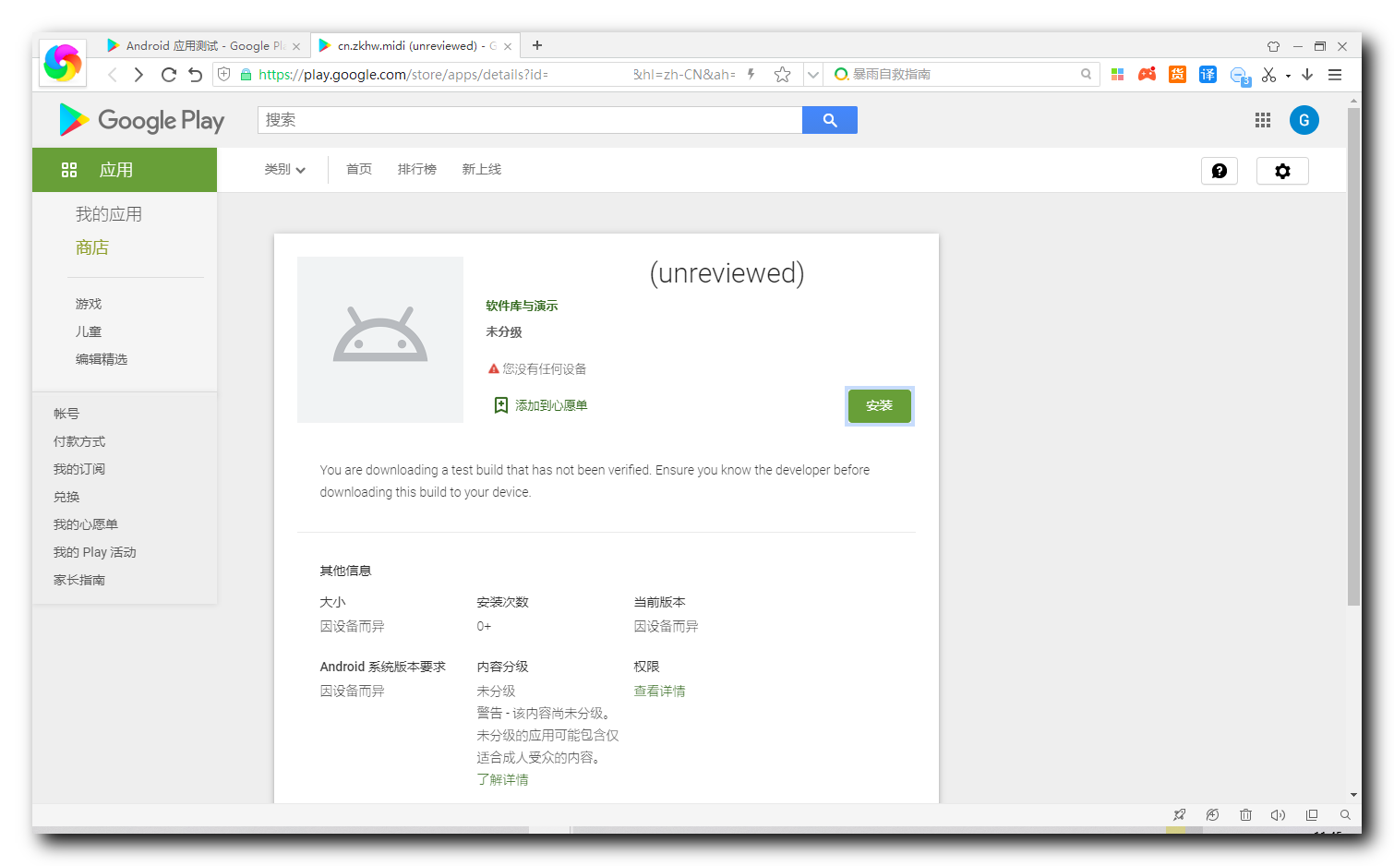Viewport: 1394px width, 866px height.
Task: Open the 兑换 redeem link
Action: coord(66,497)
